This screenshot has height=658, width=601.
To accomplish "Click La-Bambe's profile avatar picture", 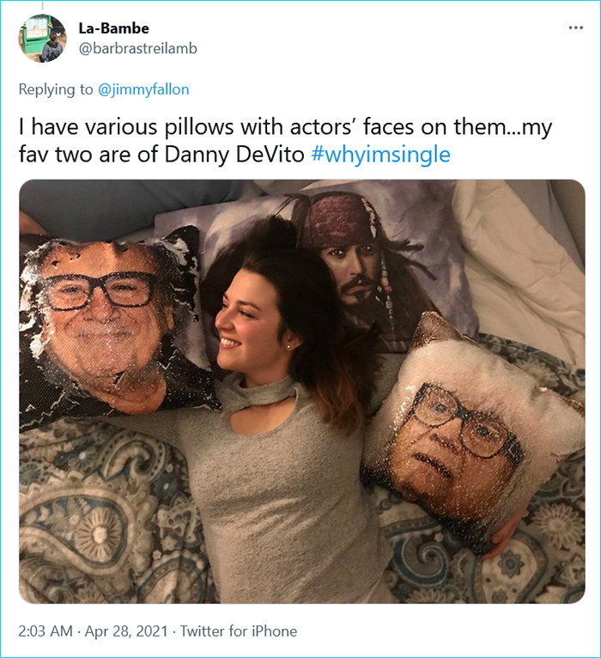I will tap(42, 39).
